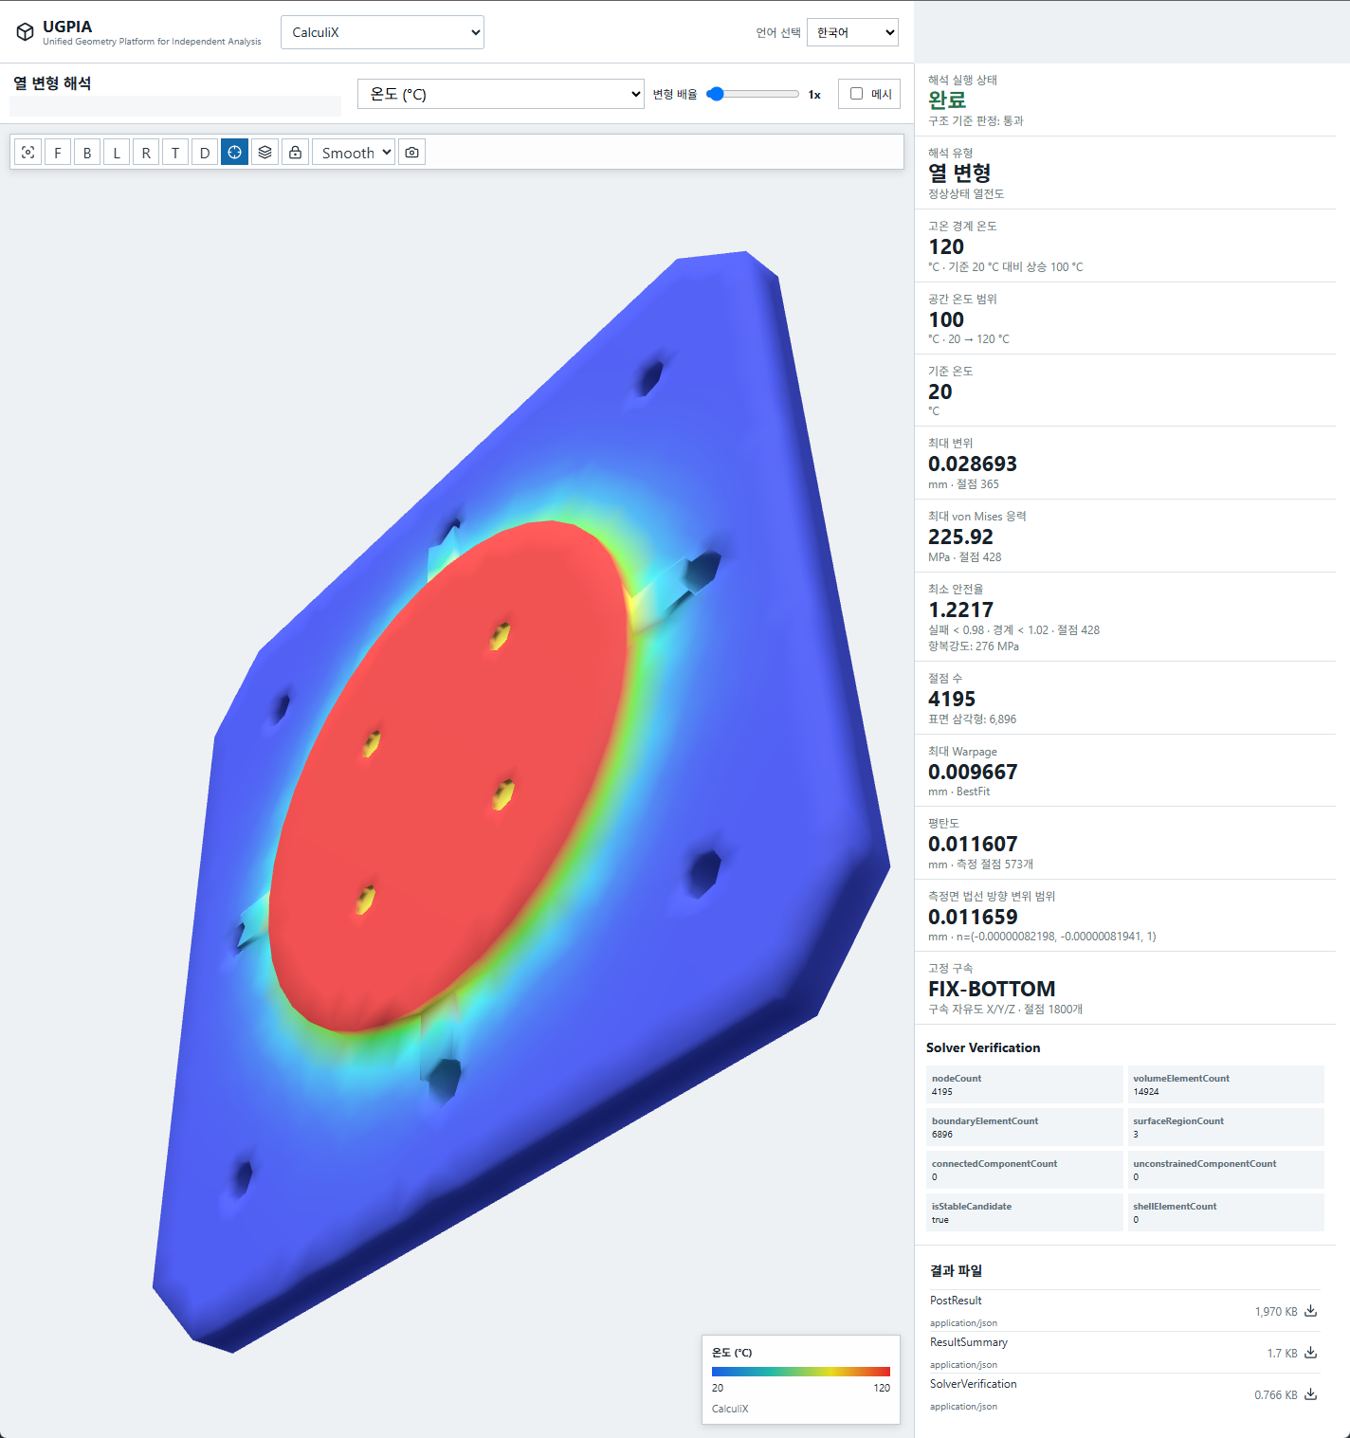Image resolution: width=1350 pixels, height=1438 pixels.
Task: Click the volumeElementCount verification cell
Action: [x=1226, y=1084]
